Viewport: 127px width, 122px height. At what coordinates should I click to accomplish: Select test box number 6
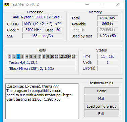point(35,56)
